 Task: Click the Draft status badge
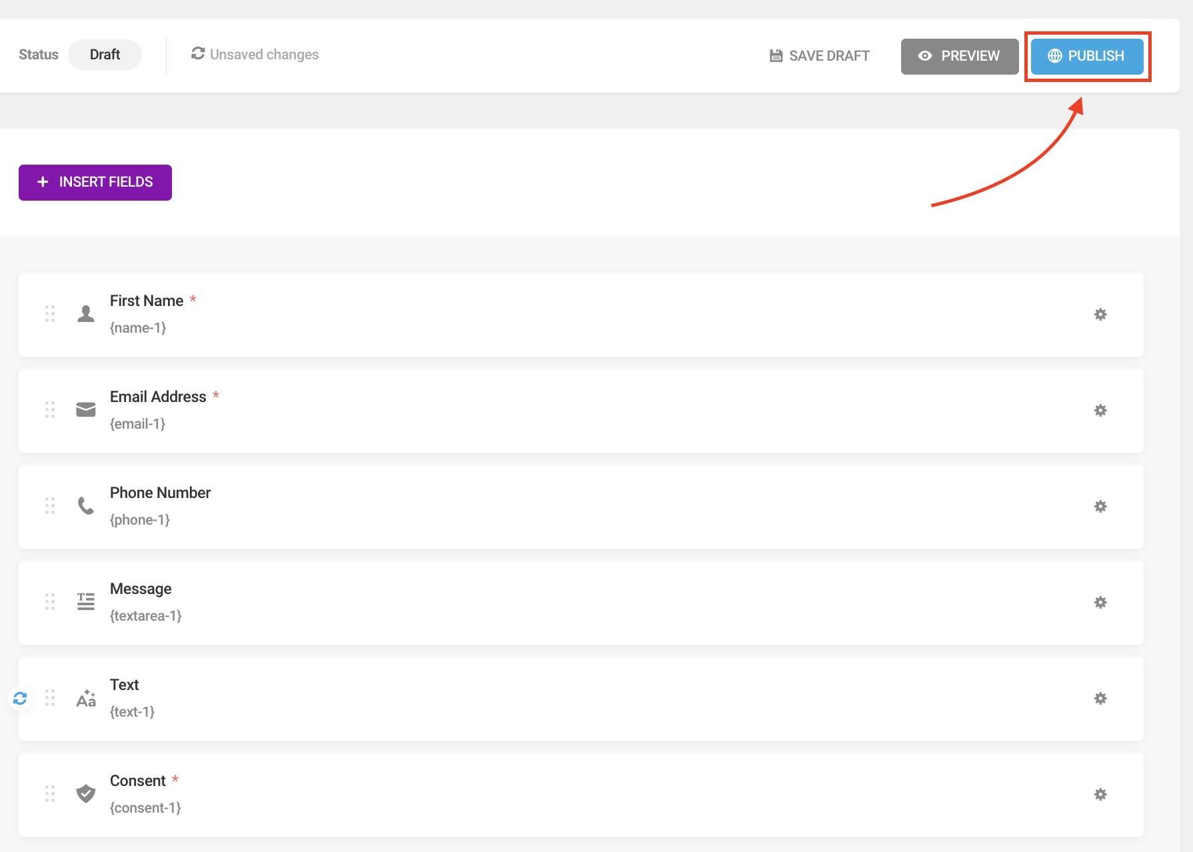point(105,54)
